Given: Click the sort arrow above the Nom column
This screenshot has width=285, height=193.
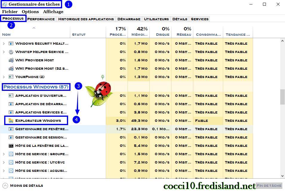Looking at the screenshot, I should 34,28.
